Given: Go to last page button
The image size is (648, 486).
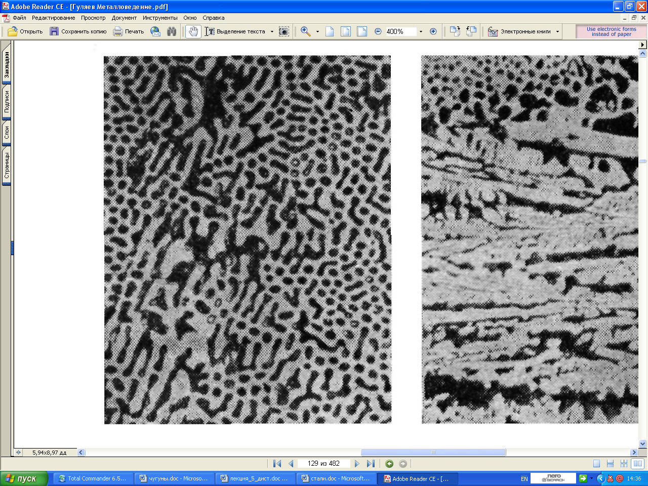Looking at the screenshot, I should coord(371,463).
